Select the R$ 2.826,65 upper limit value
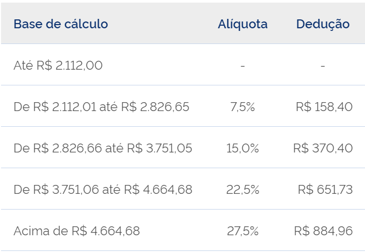Viewport: 365px width, 252px height. coord(155,107)
